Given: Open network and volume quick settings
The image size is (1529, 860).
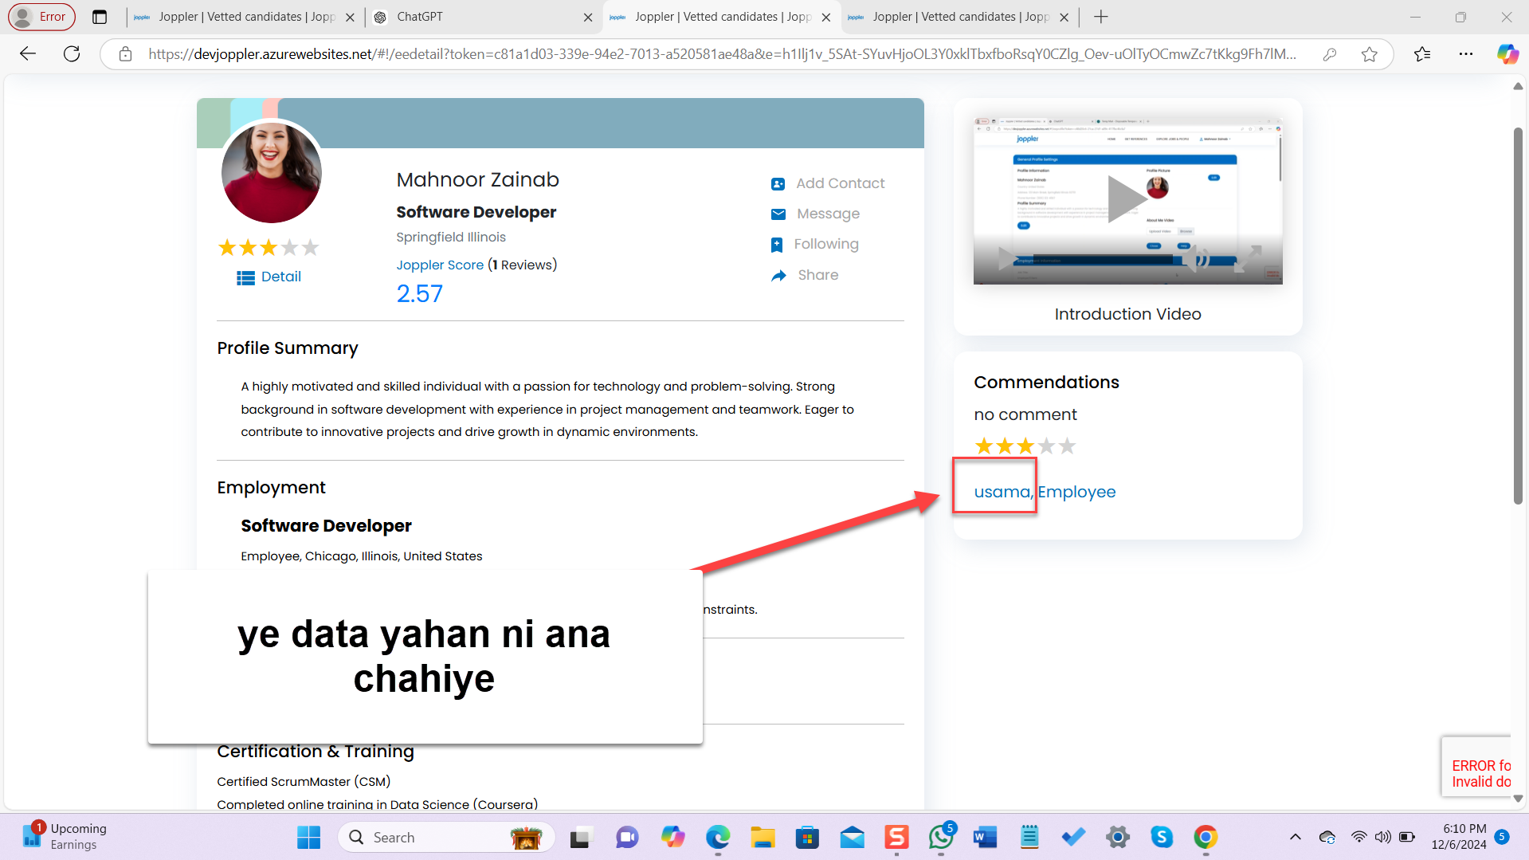Looking at the screenshot, I should (x=1382, y=837).
